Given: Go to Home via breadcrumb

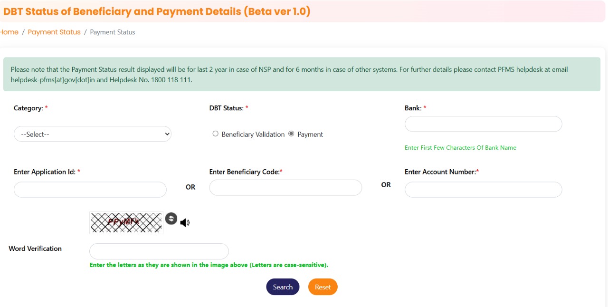Looking at the screenshot, I should (9, 32).
